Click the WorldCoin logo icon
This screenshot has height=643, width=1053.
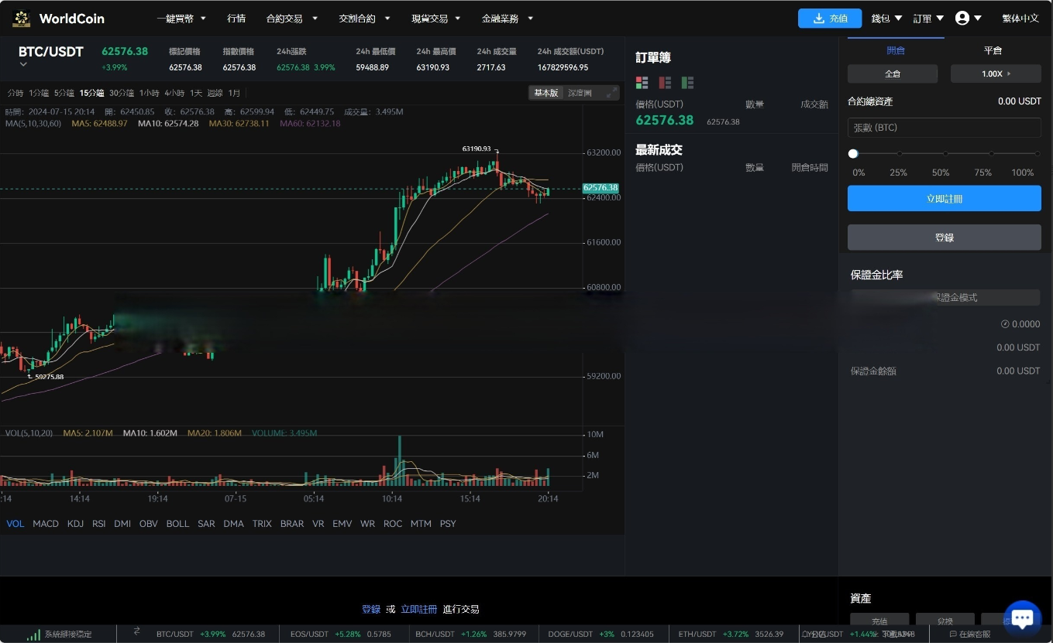[x=21, y=18]
